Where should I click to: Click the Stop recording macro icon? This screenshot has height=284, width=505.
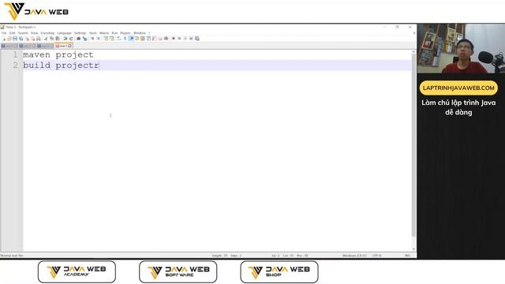pos(179,39)
